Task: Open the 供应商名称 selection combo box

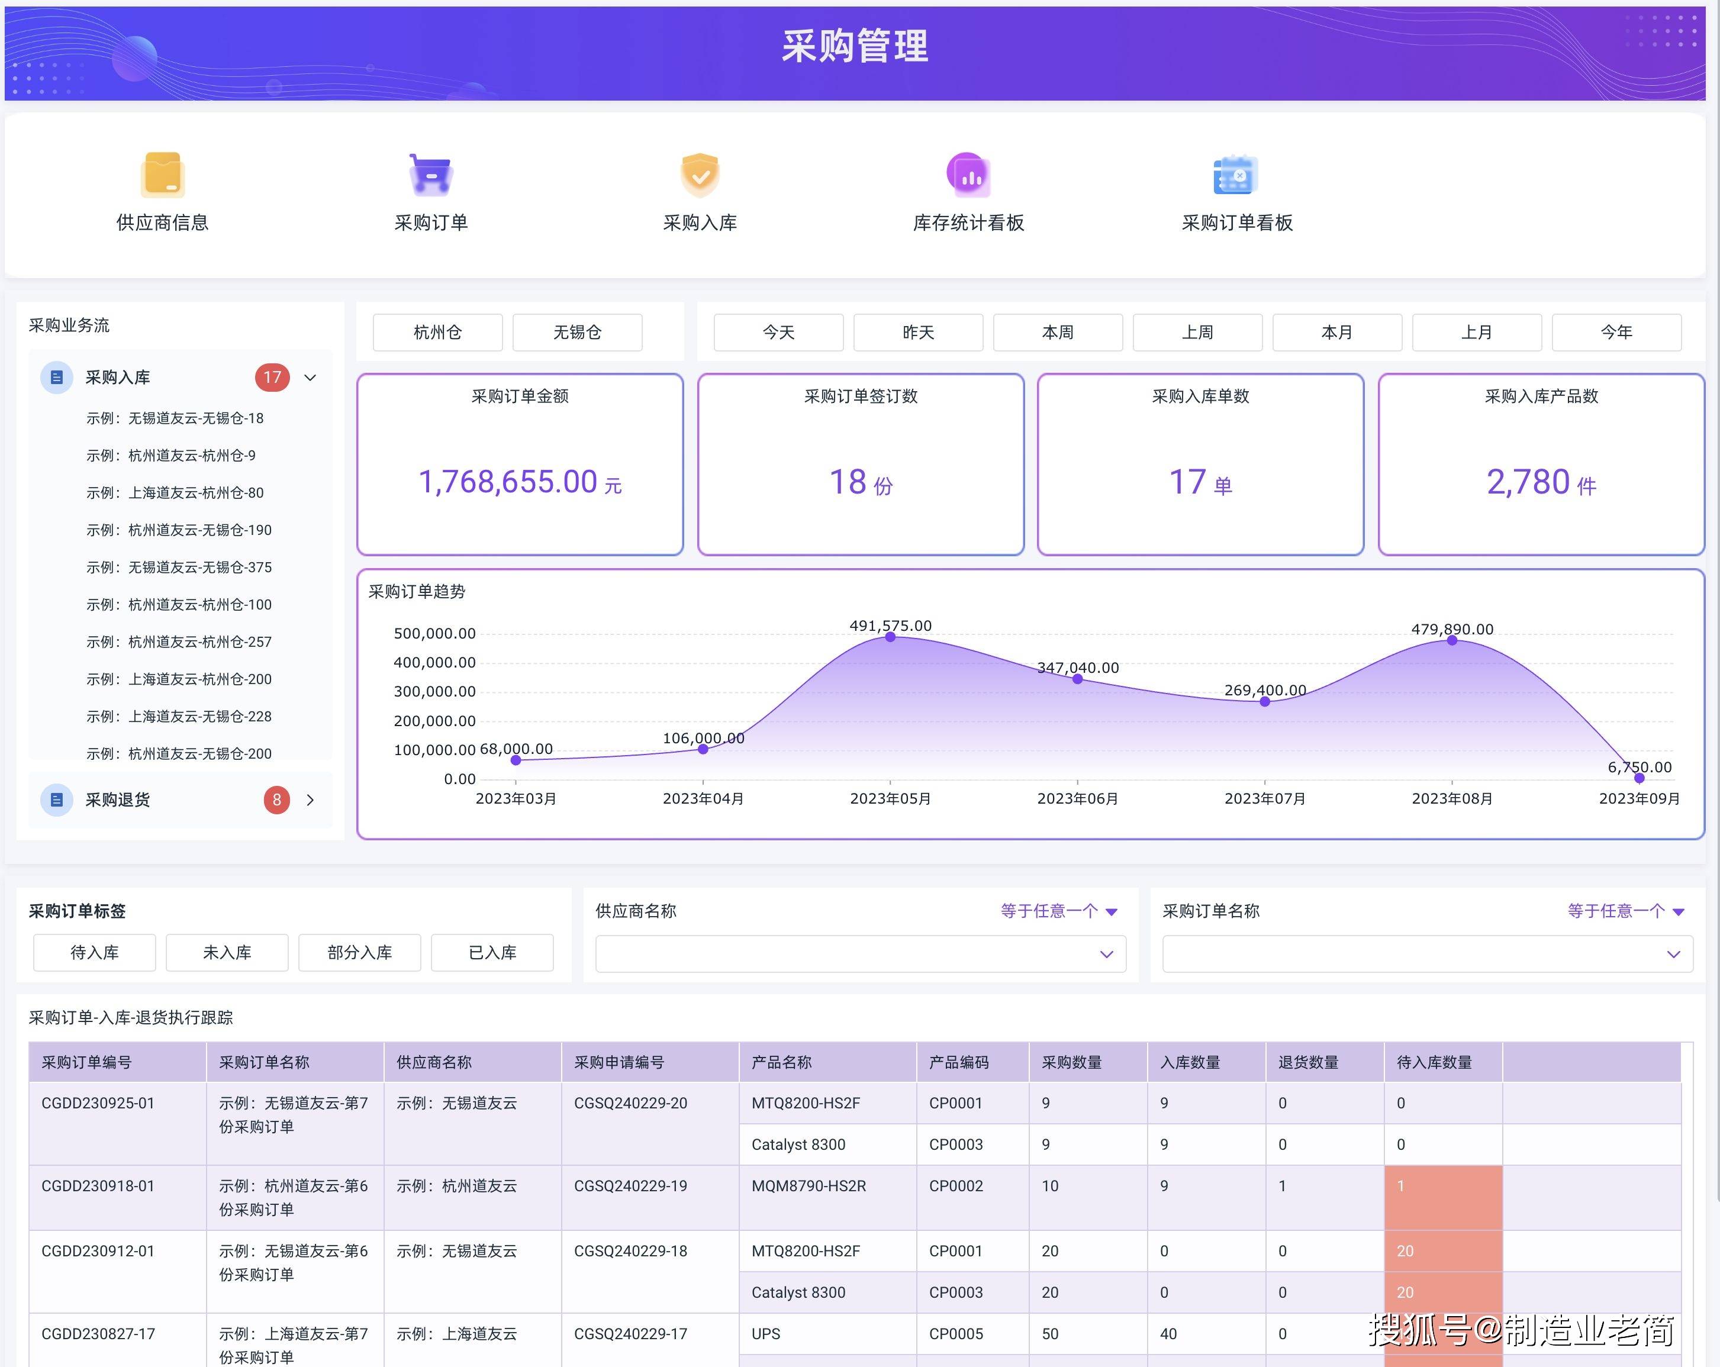Action: tap(861, 954)
